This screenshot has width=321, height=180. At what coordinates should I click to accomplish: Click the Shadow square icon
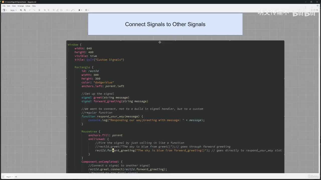[x=61, y=10]
